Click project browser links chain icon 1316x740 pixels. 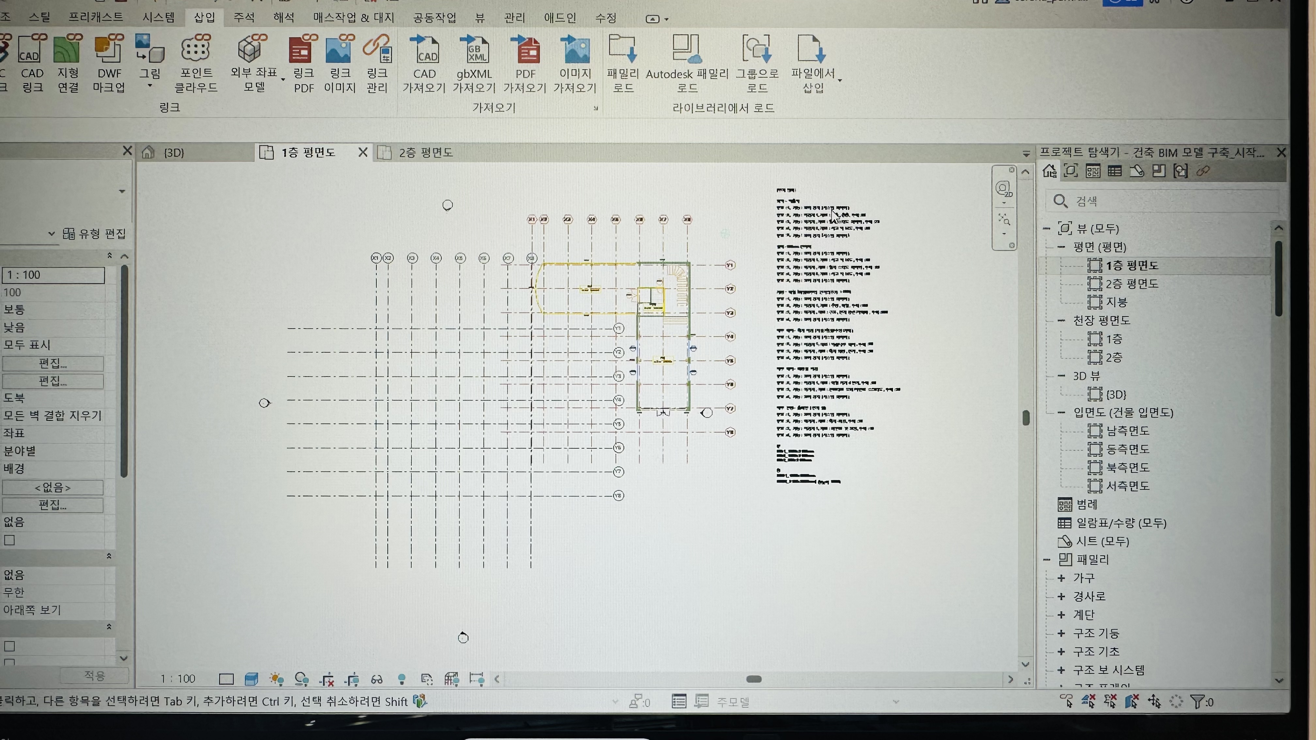tap(1203, 171)
